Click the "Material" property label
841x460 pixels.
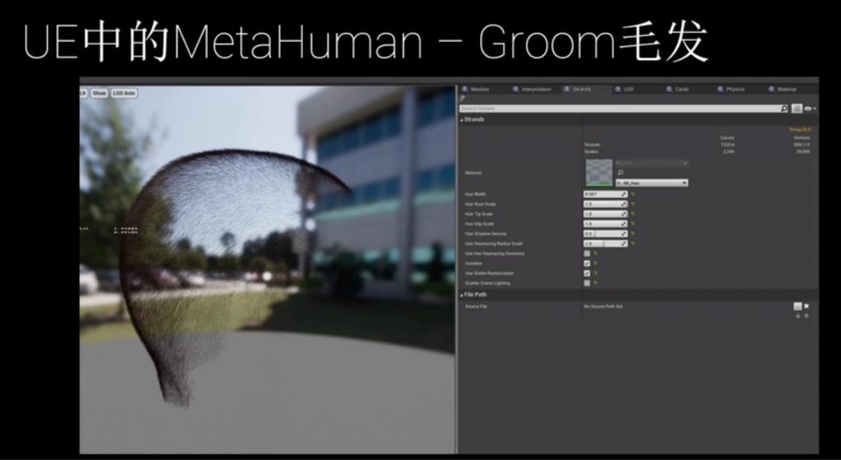[473, 172]
